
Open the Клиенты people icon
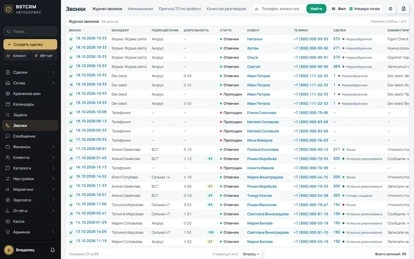[8, 157]
